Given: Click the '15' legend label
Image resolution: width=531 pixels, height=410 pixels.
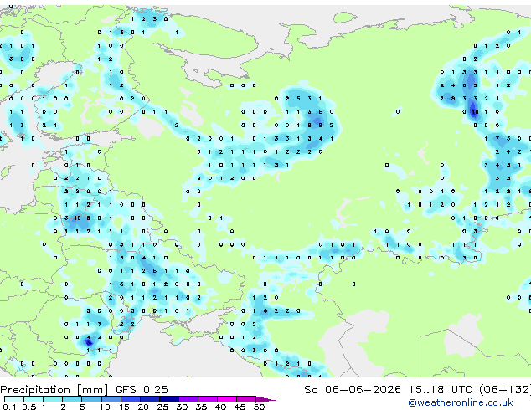Looking at the screenshot, I should 124,407.
